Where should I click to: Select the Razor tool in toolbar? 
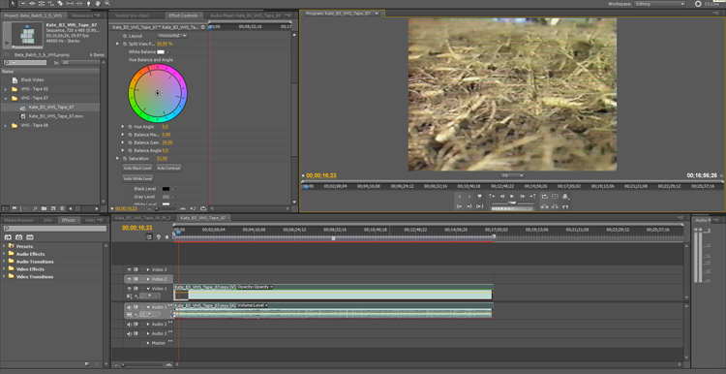60,3
